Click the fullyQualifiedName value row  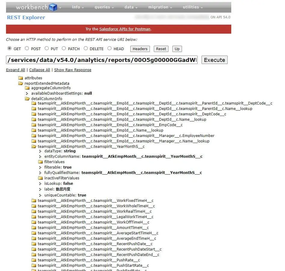pyautogui.click(x=123, y=173)
